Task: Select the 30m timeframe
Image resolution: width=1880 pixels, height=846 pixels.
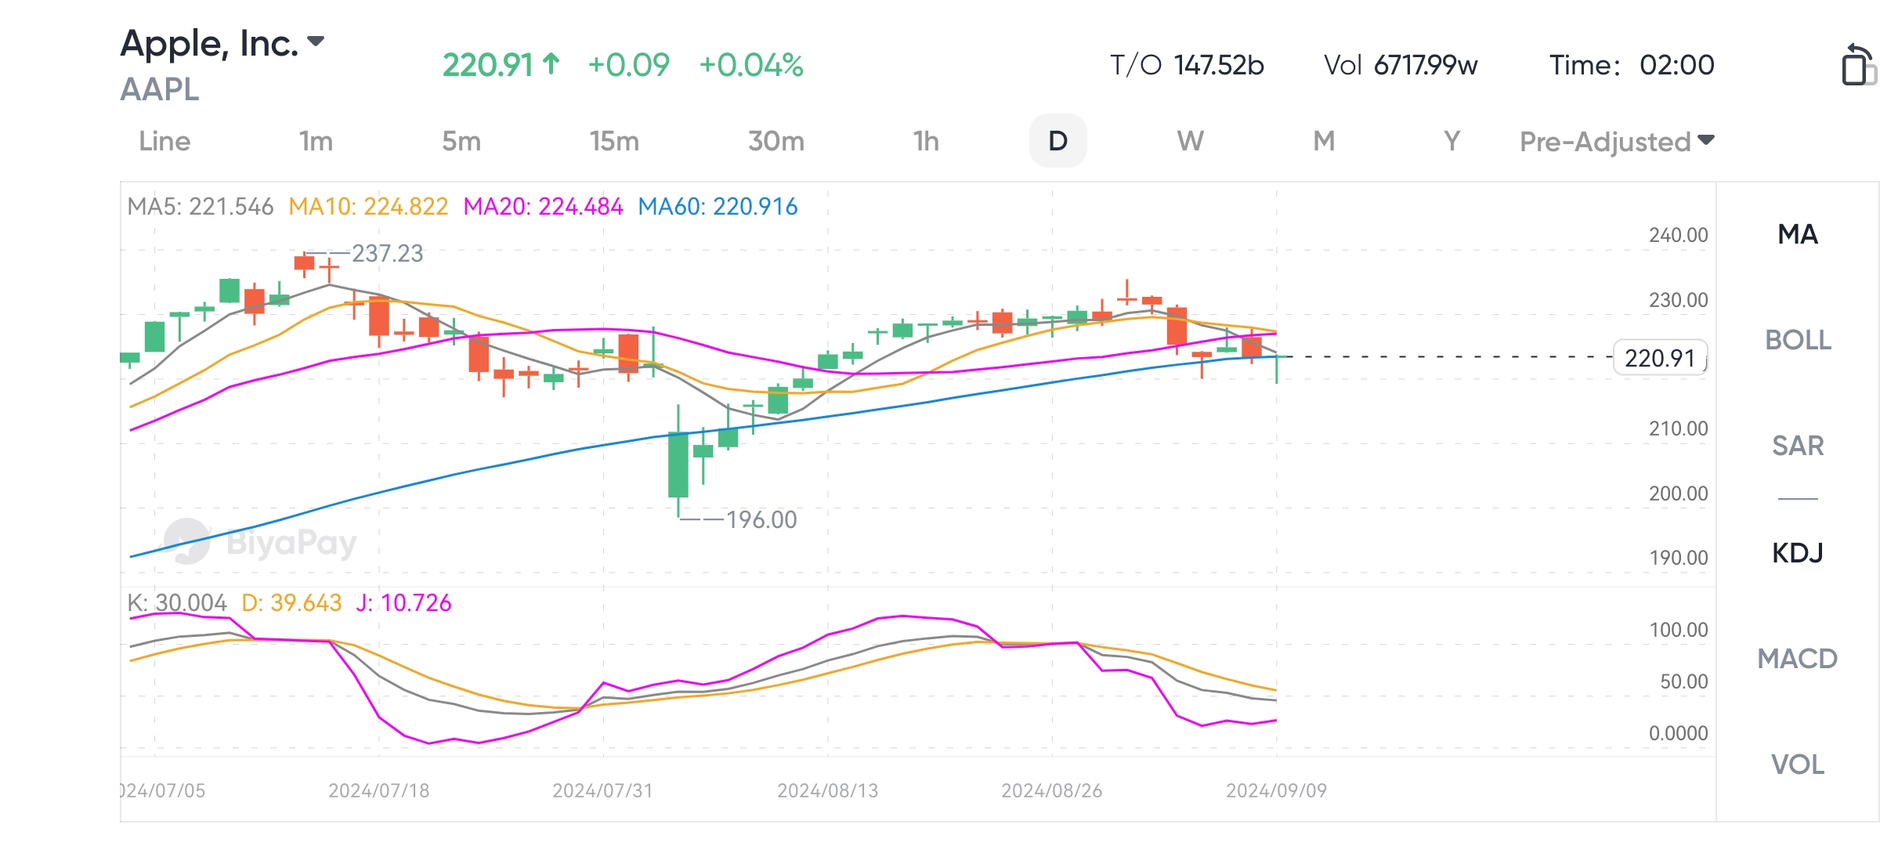Action: pyautogui.click(x=776, y=141)
